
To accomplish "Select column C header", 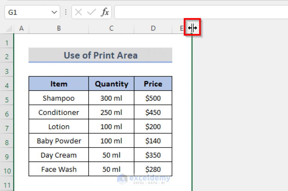I will pyautogui.click(x=111, y=28).
